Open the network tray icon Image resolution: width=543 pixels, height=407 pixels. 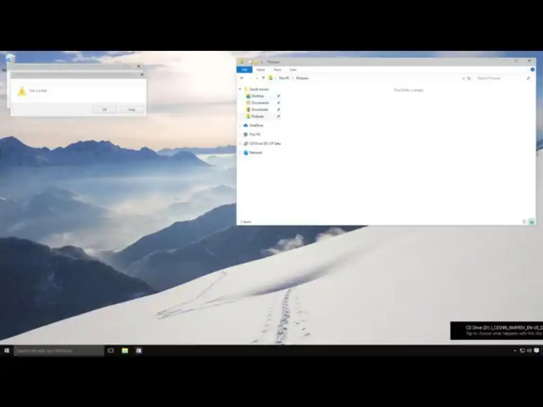pyautogui.click(x=522, y=351)
